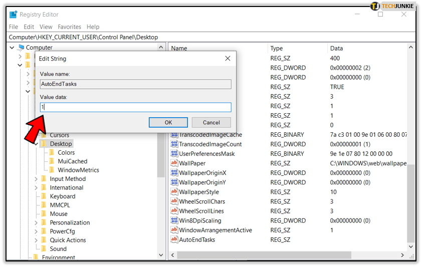
Task: Expand the International key
Action: tap(36, 188)
